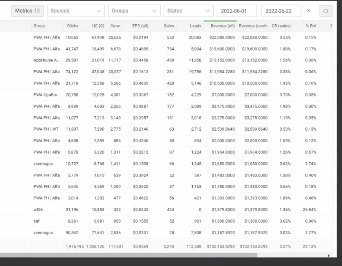Click the $2,539.8640 Revenue (all) cell
Image resolution: width=342 pixels, height=266 pixels.
click(223, 129)
